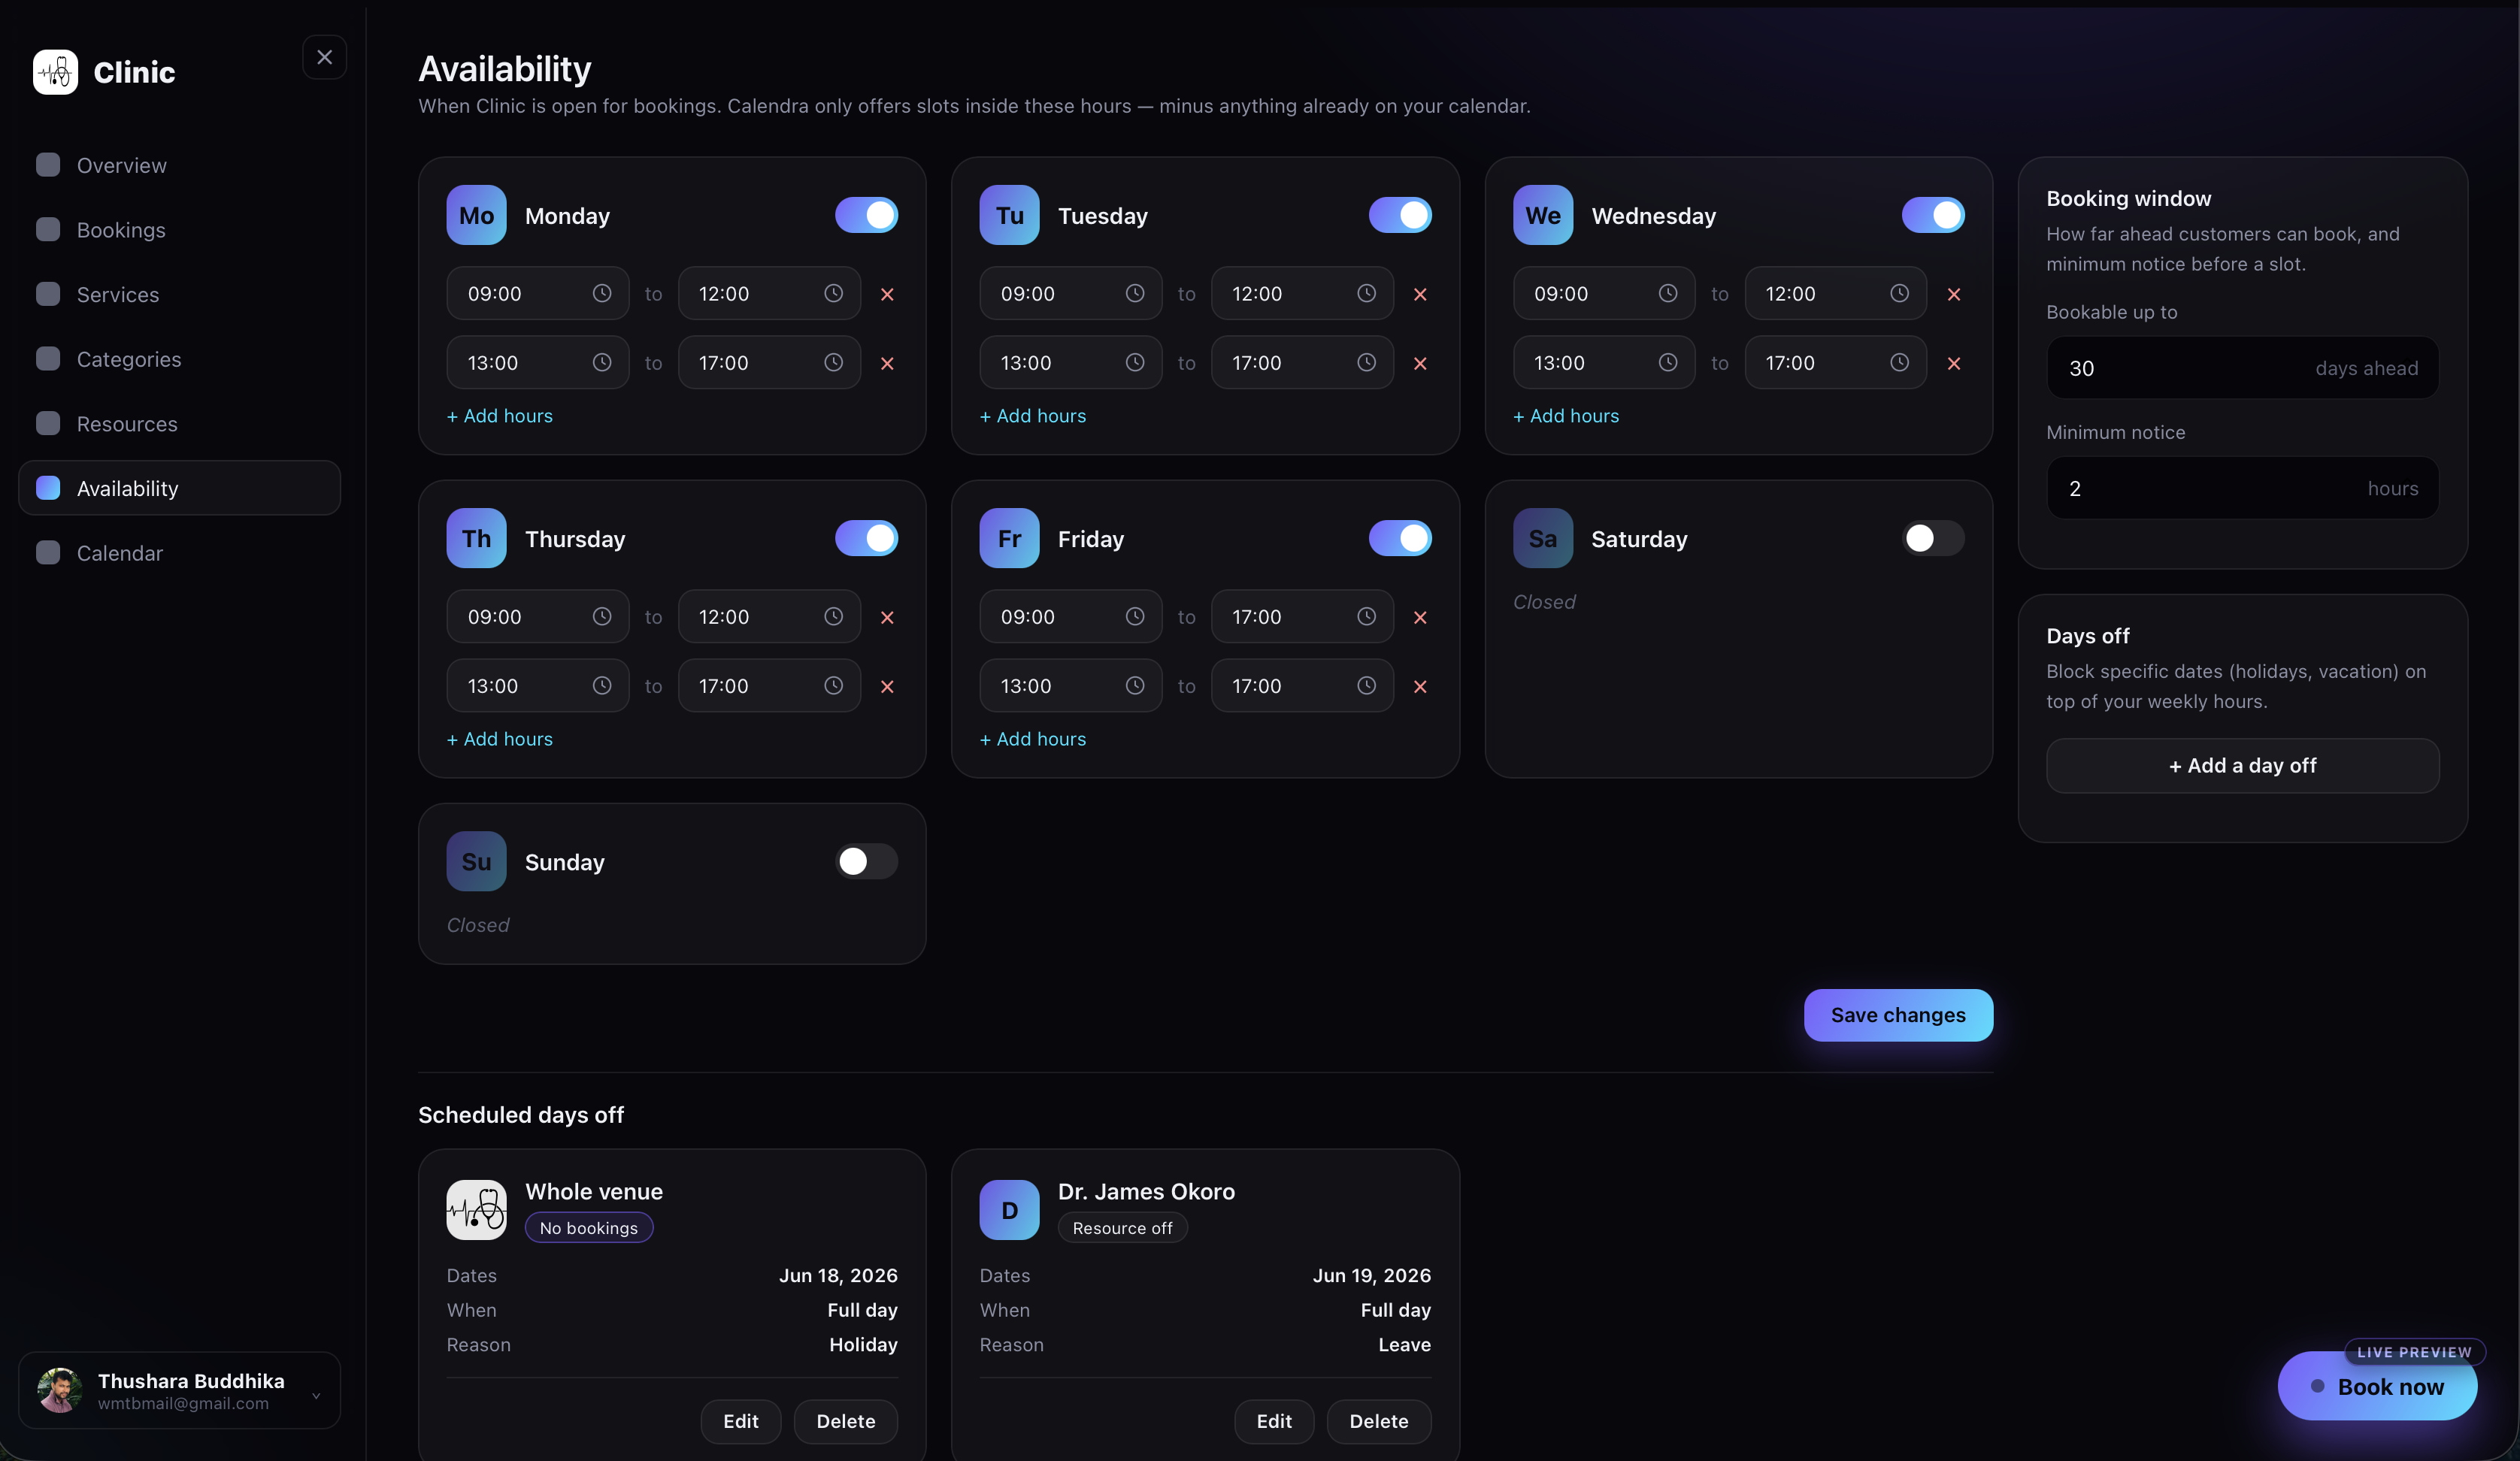The image size is (2520, 1461).
Task: Delete Tuesday 13:00 to 17:00 slot
Action: [x=1420, y=363]
